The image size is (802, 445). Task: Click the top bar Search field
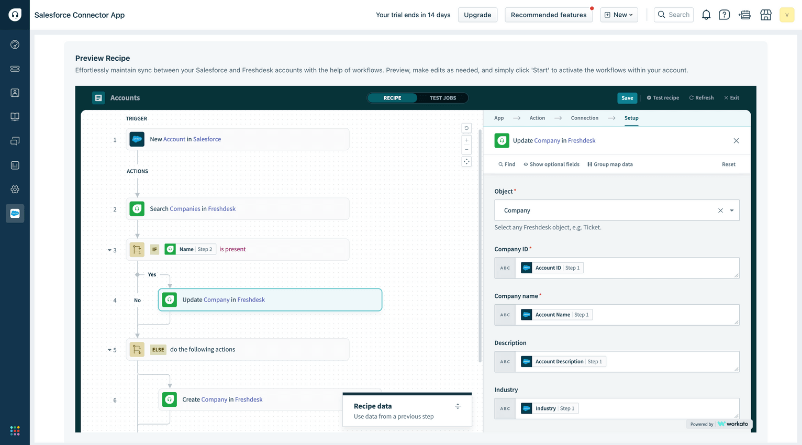pyautogui.click(x=674, y=15)
